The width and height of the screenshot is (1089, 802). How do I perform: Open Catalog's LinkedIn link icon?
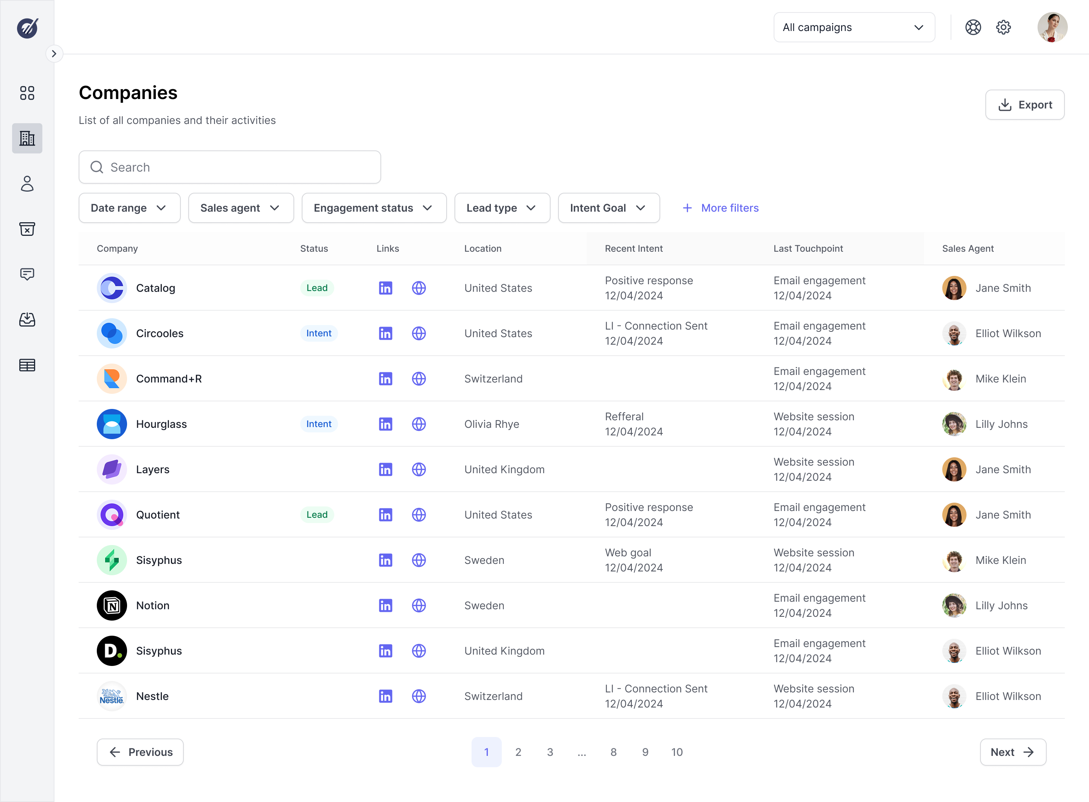click(385, 288)
